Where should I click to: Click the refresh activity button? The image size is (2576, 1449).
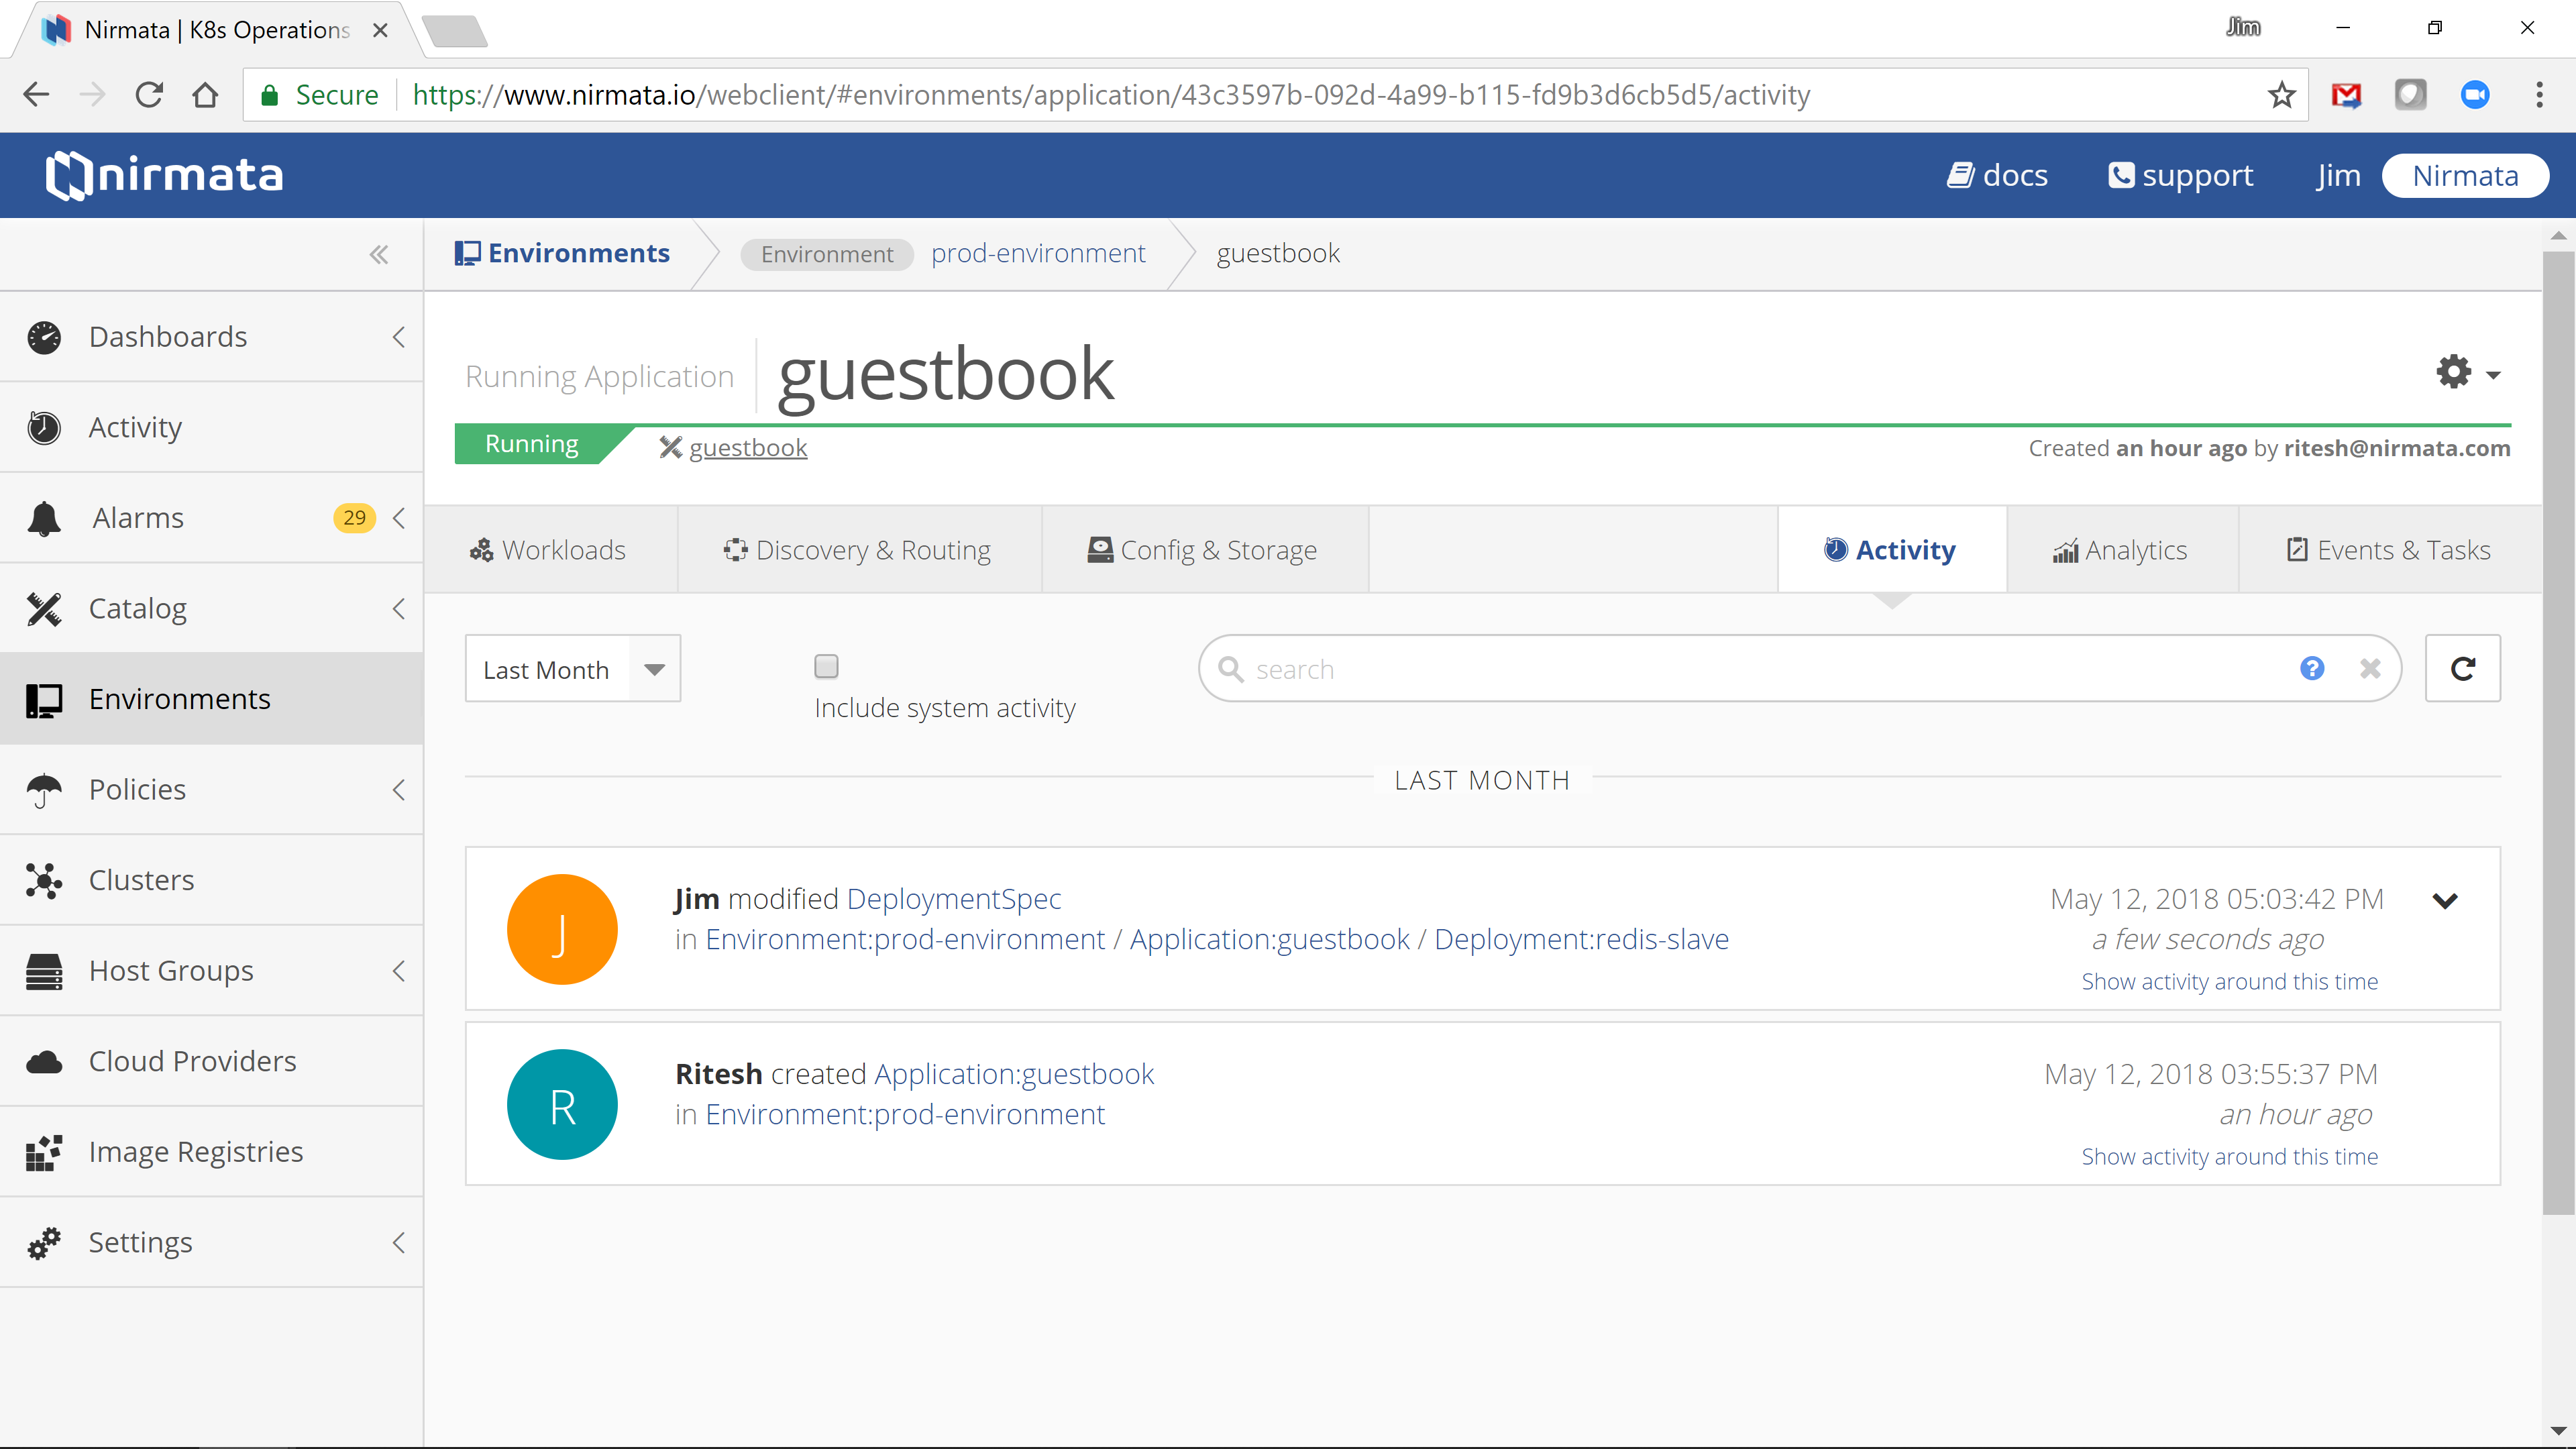pos(2462,668)
